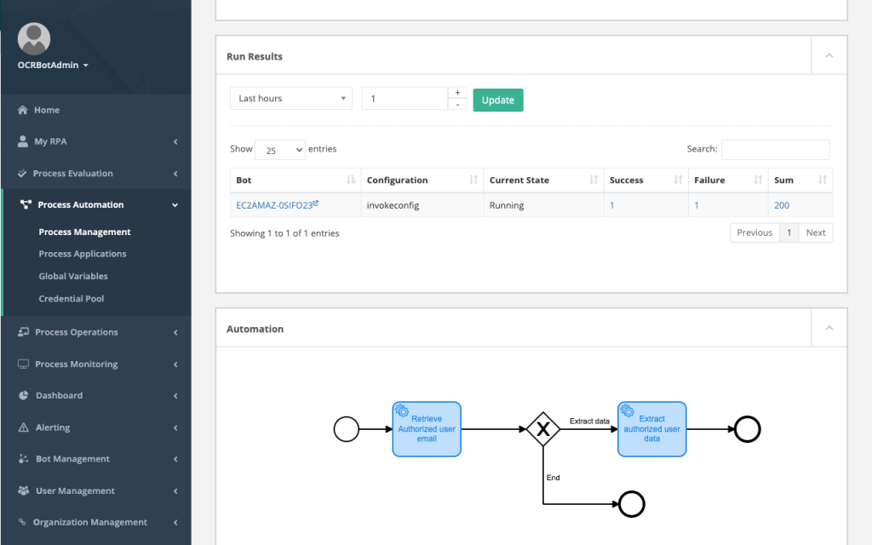Image resolution: width=872 pixels, height=545 pixels.
Task: Select Extract authorized user data task
Action: 651,429
